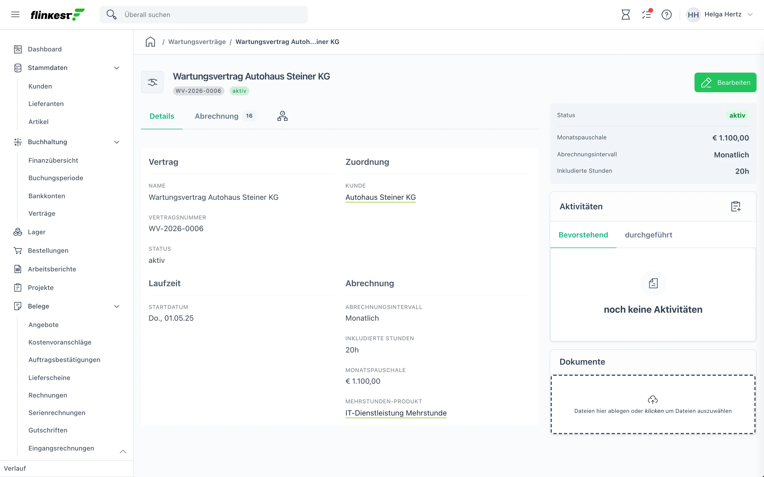Click the 16 count badge on Abrechnung

coord(249,116)
